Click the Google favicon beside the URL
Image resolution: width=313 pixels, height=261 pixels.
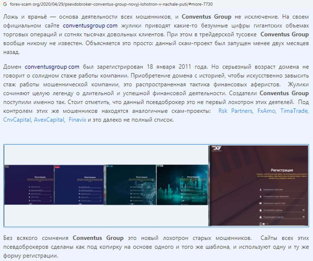tap(5, 4)
